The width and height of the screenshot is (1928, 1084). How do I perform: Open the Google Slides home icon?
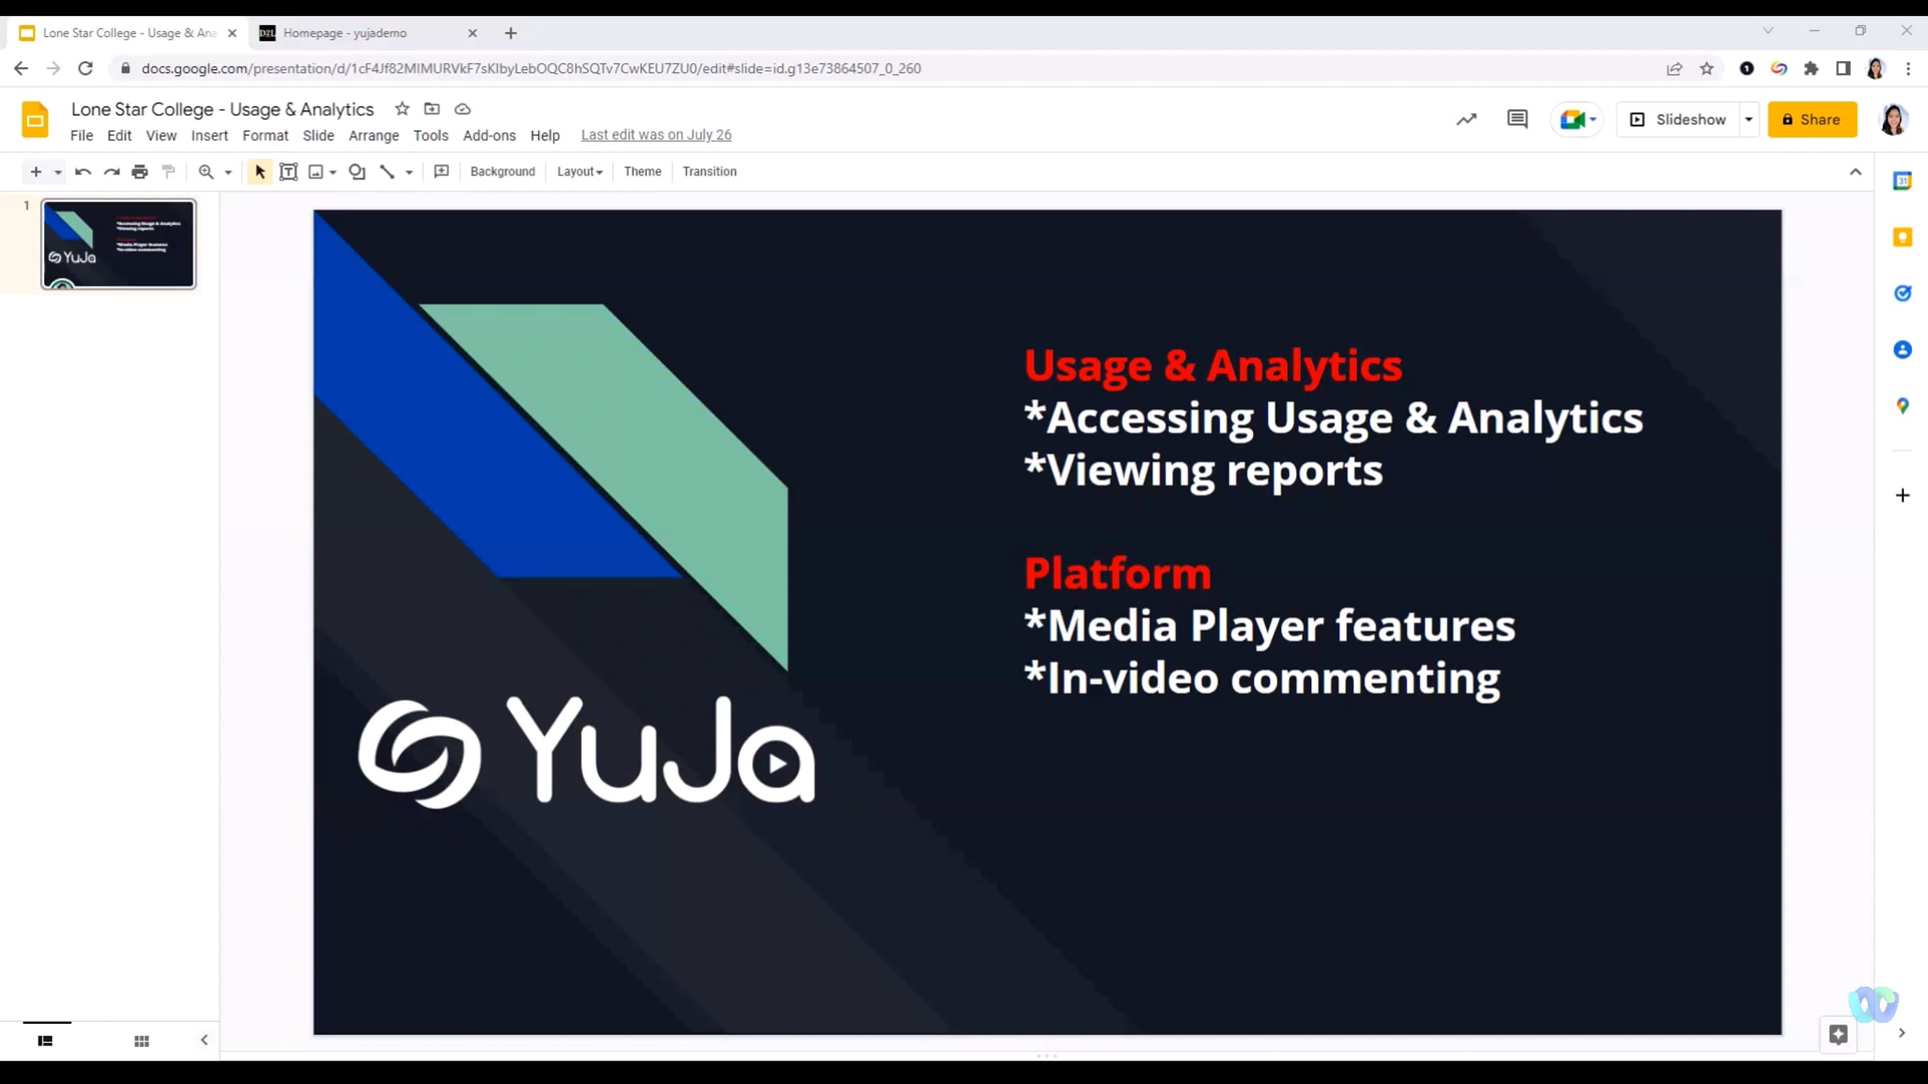pyautogui.click(x=35, y=120)
